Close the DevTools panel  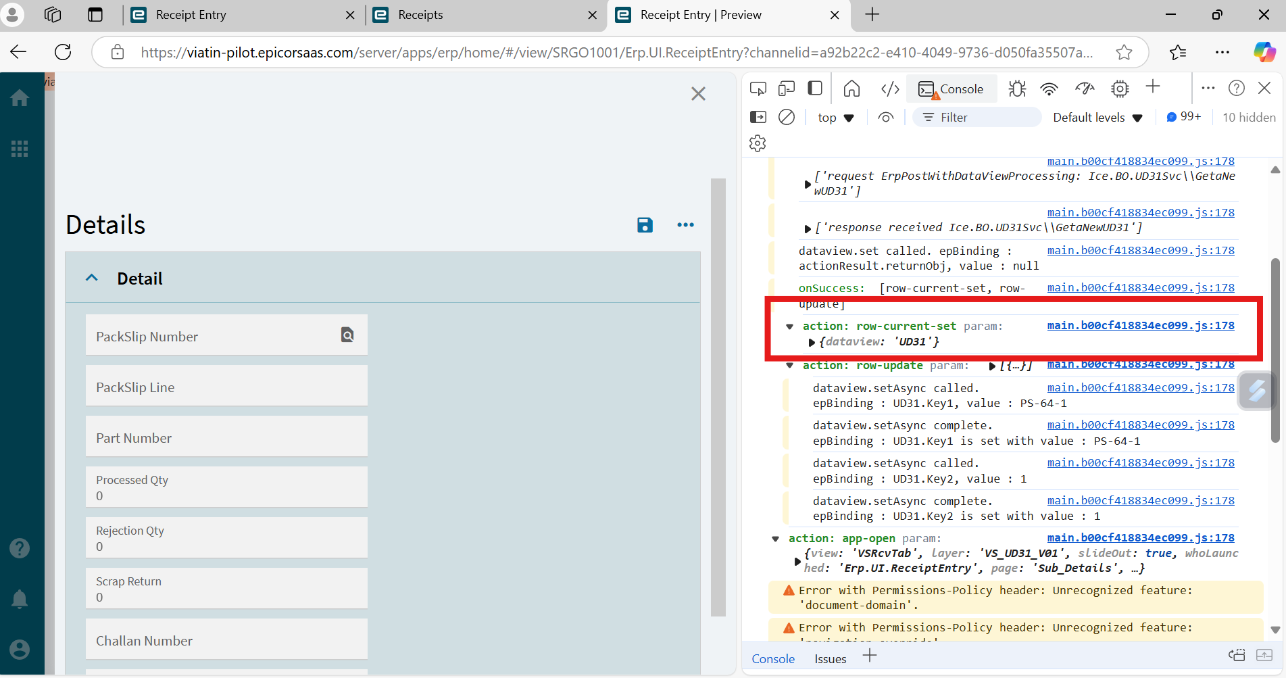(1264, 88)
